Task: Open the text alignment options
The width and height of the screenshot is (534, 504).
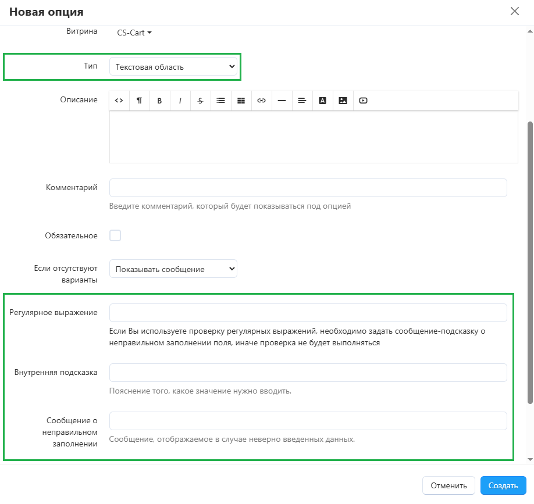Action: click(x=302, y=101)
